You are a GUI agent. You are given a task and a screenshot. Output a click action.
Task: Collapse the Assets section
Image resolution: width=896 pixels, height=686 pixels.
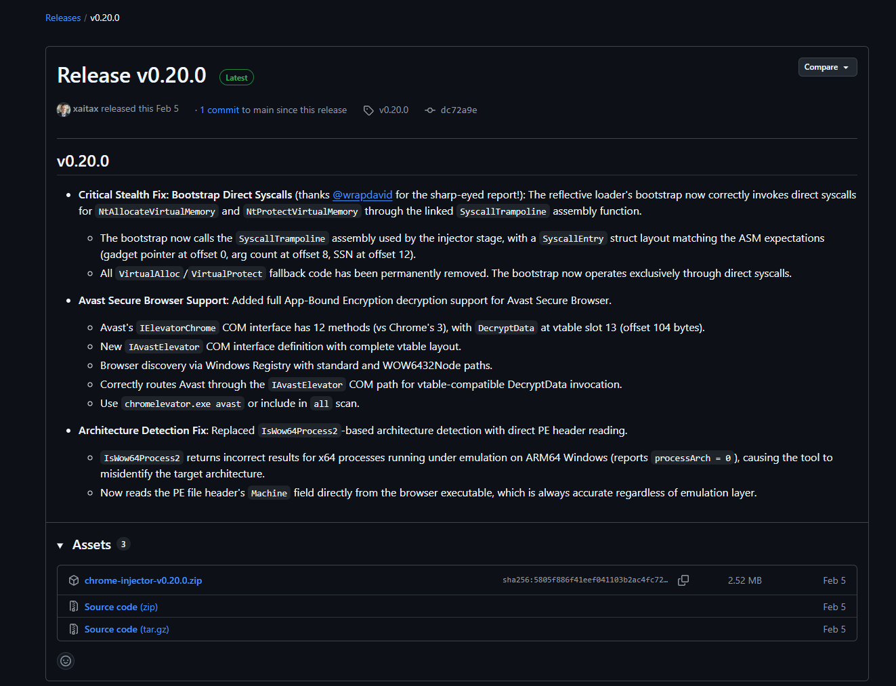(x=60, y=545)
